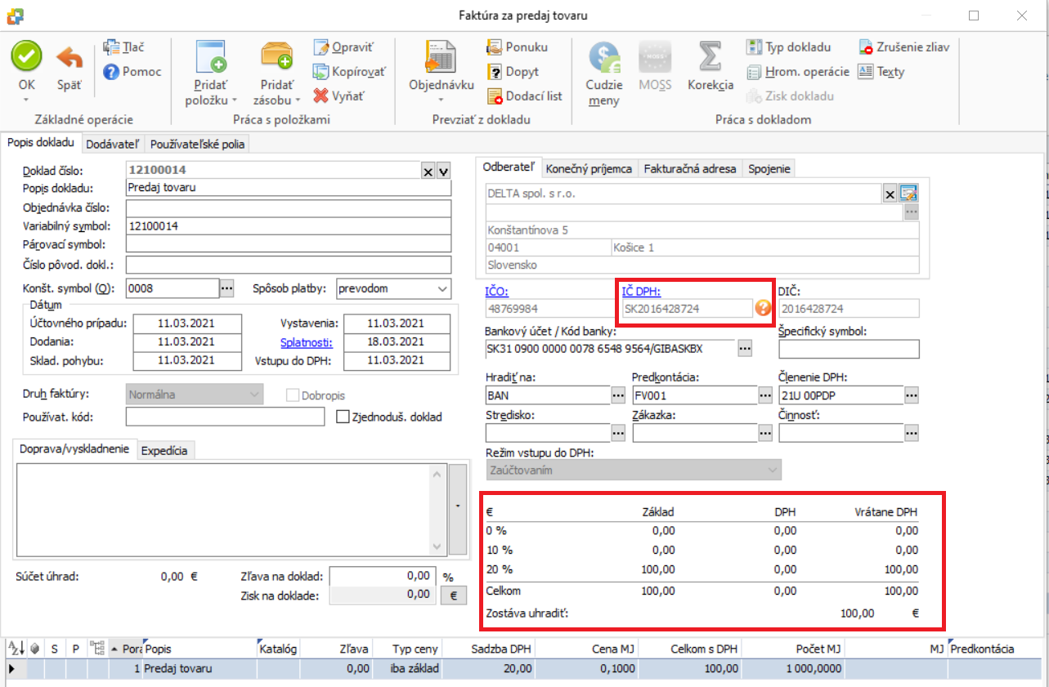Click the Objednávku document icon
The width and height of the screenshot is (1049, 687).
point(442,57)
